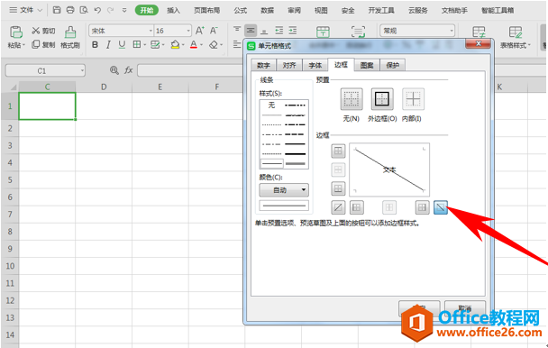This screenshot has width=548, height=348.
Task: Select the 外边框(O) outline preset
Action: (x=382, y=99)
